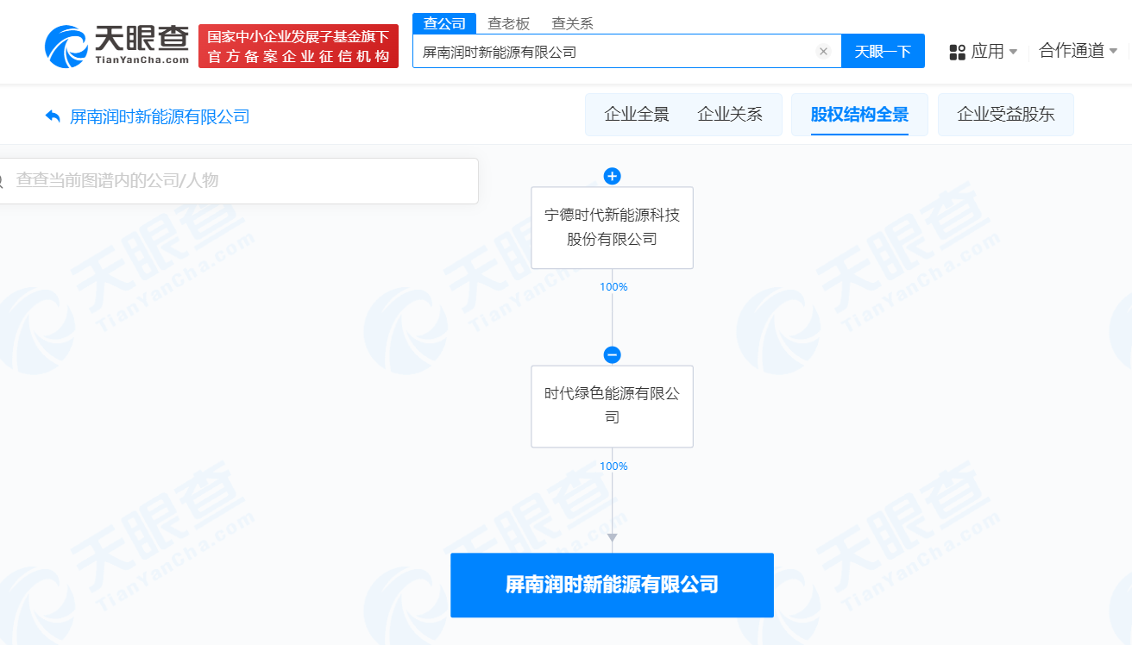Focus the 查查当前图谱内的公司/人物 search field
This screenshot has width=1132, height=645.
coord(237,181)
